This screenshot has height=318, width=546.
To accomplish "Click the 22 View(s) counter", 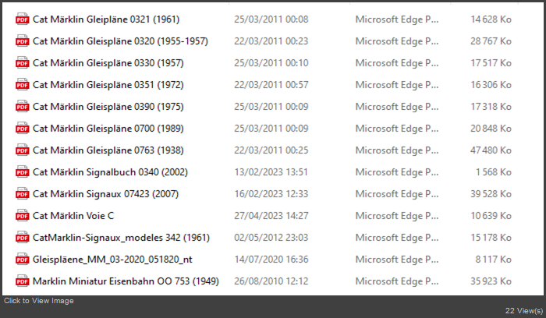I will click(524, 310).
